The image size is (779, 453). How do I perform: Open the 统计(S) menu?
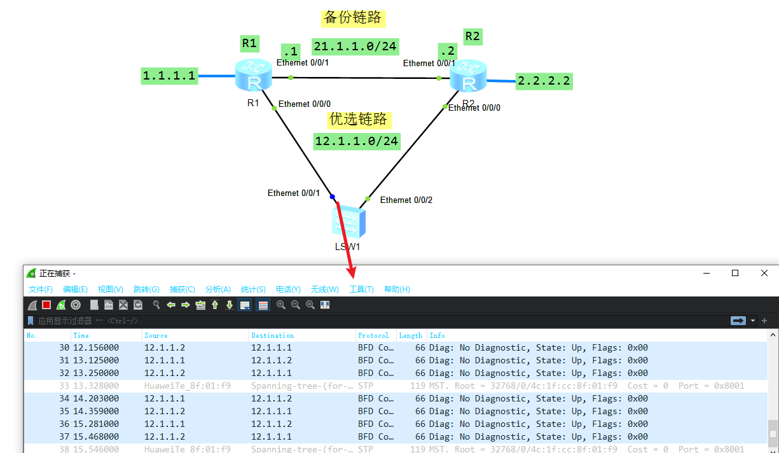point(254,289)
